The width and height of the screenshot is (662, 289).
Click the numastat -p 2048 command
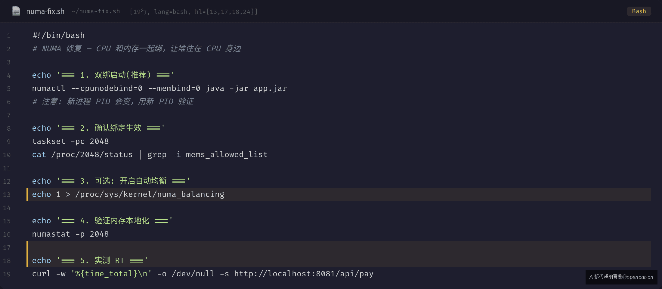(x=70, y=234)
